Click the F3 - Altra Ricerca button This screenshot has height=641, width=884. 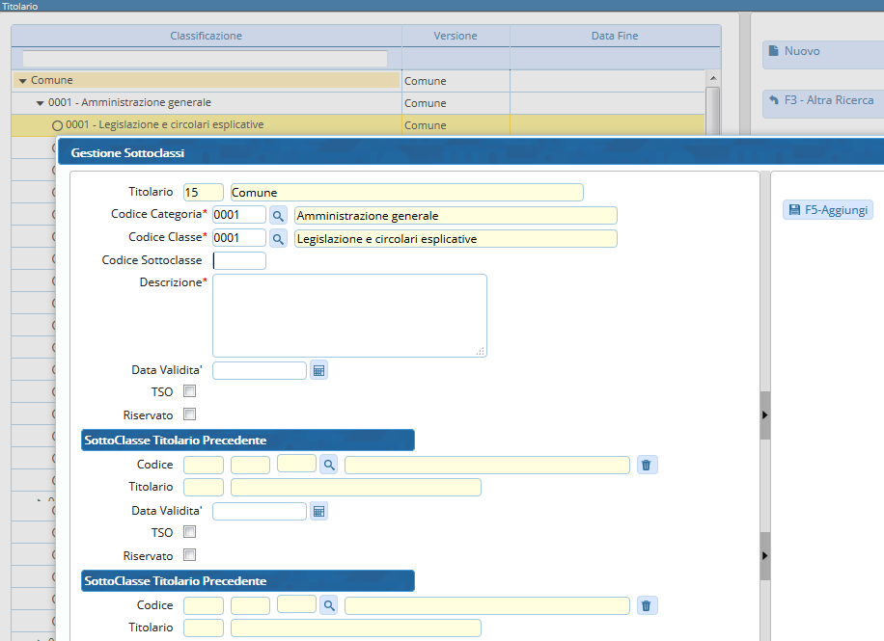point(820,100)
